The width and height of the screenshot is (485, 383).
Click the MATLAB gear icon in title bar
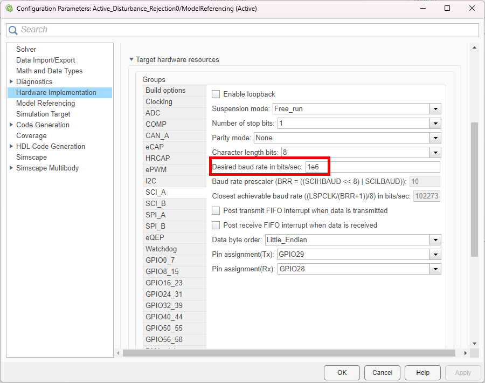(x=9, y=8)
